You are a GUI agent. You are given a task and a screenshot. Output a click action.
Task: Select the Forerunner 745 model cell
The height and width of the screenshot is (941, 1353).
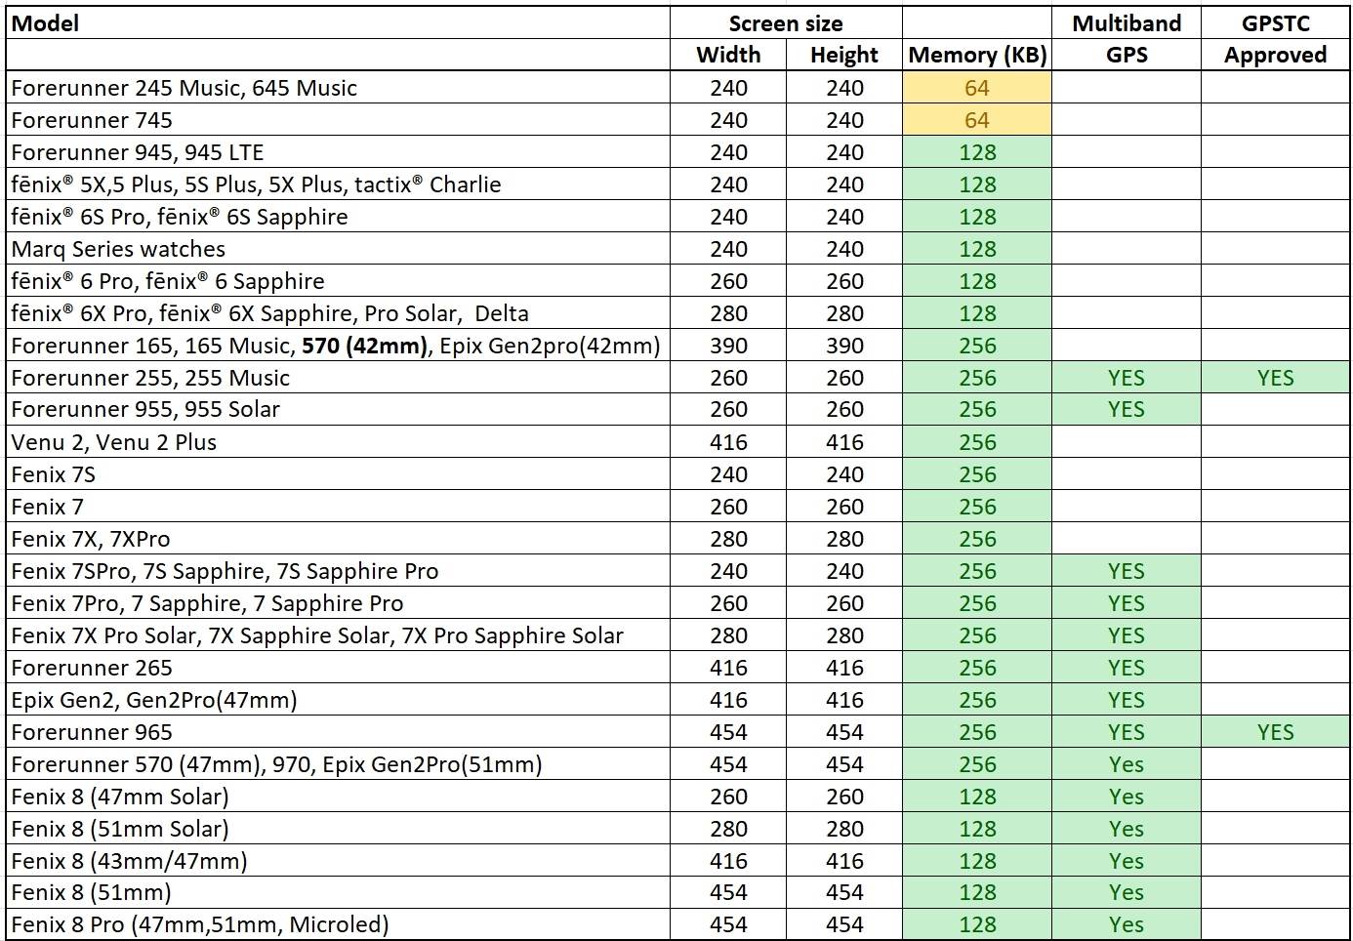[92, 120]
